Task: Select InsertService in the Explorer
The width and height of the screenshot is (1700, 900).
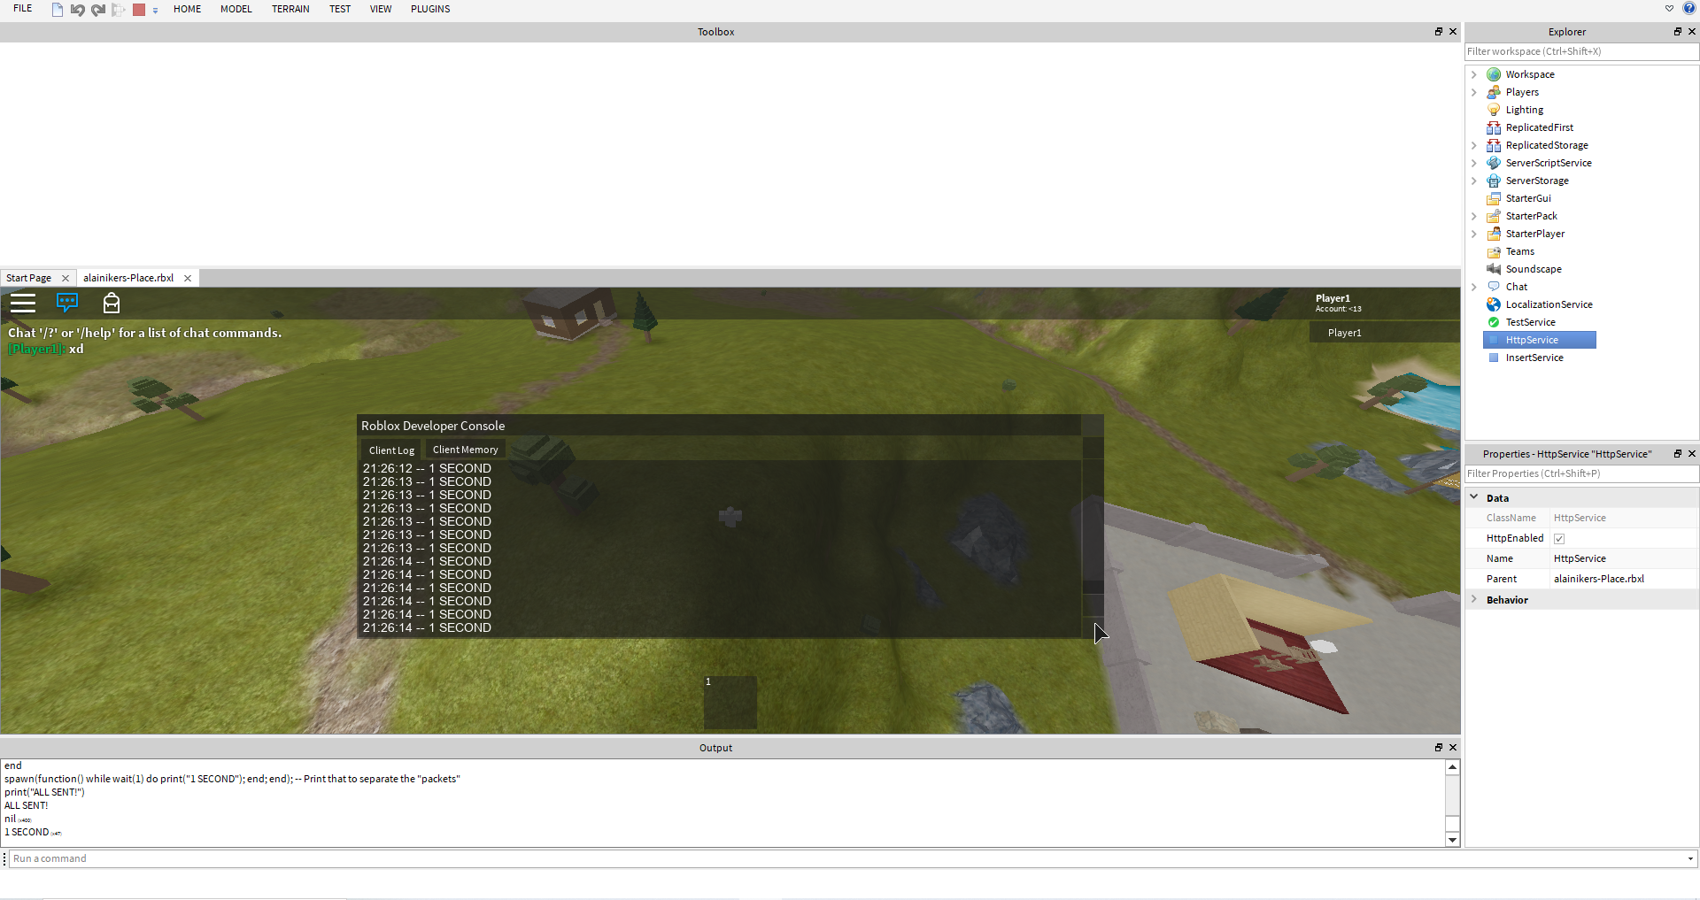Action: [1534, 358]
